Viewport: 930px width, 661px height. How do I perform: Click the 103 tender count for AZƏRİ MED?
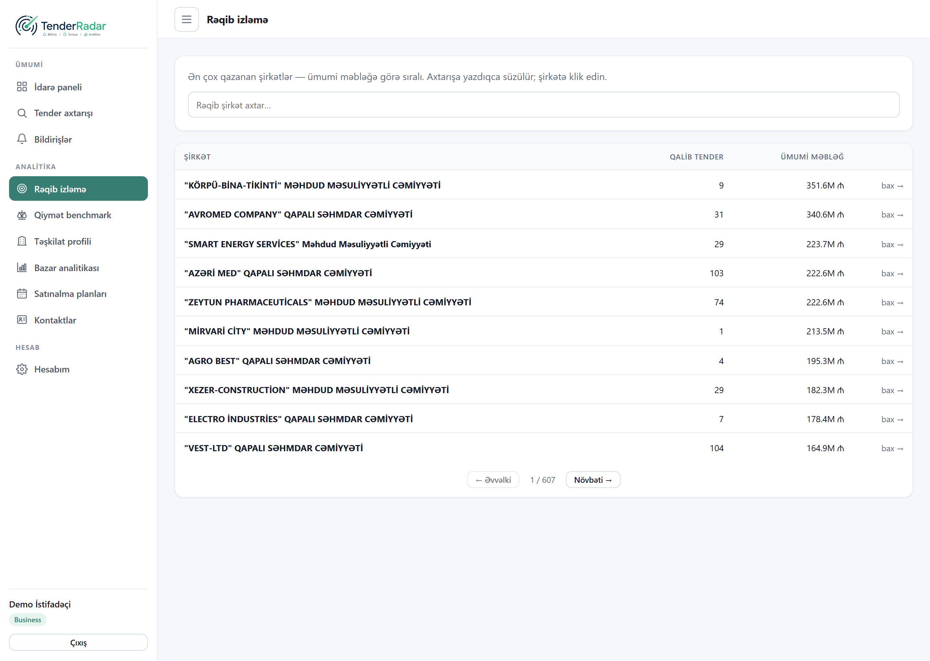(717, 273)
